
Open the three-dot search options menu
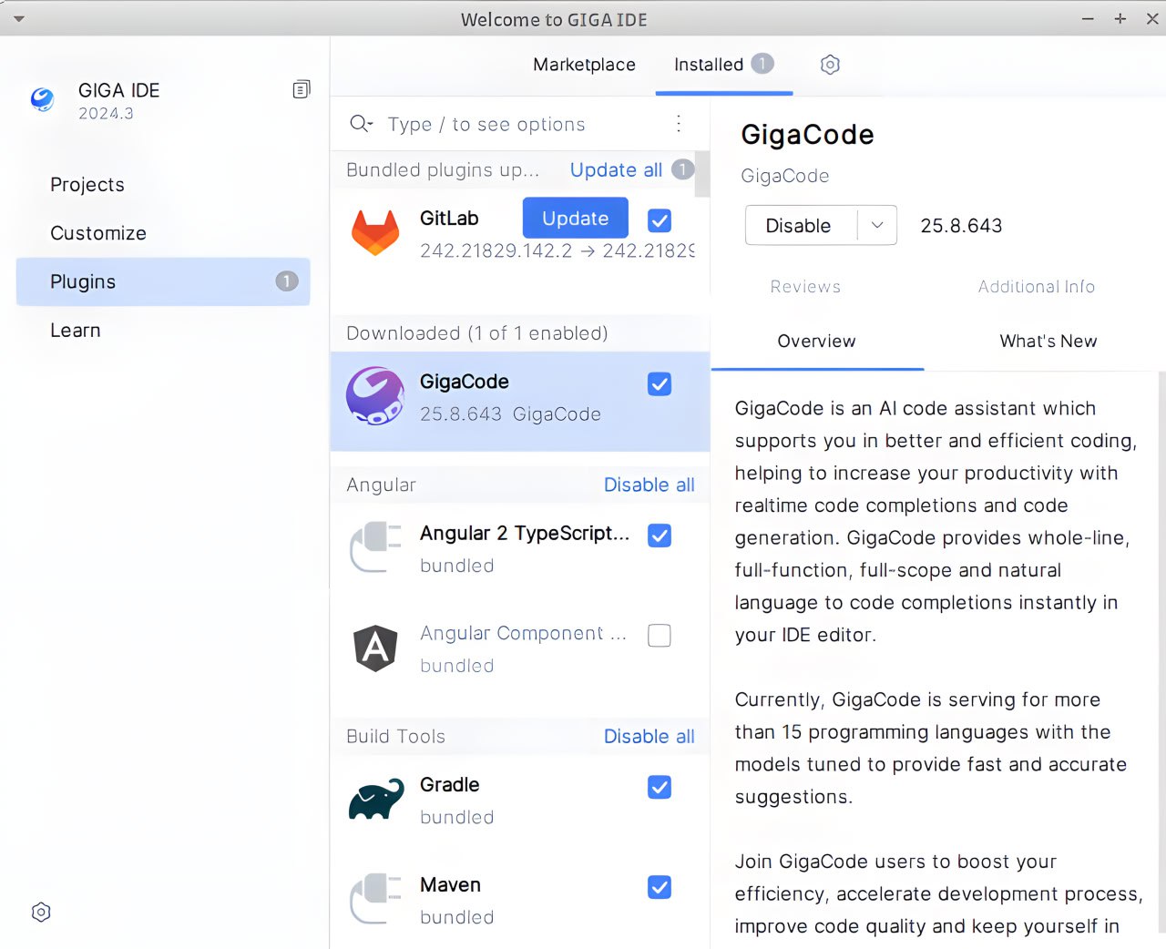click(679, 124)
